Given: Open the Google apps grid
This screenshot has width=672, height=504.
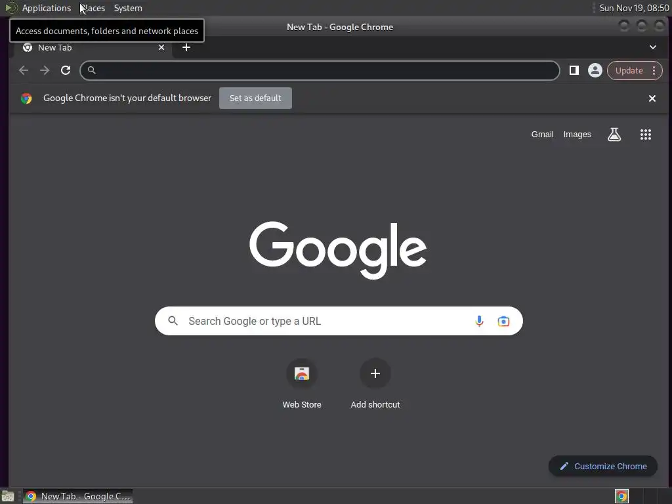Looking at the screenshot, I should tap(646, 135).
